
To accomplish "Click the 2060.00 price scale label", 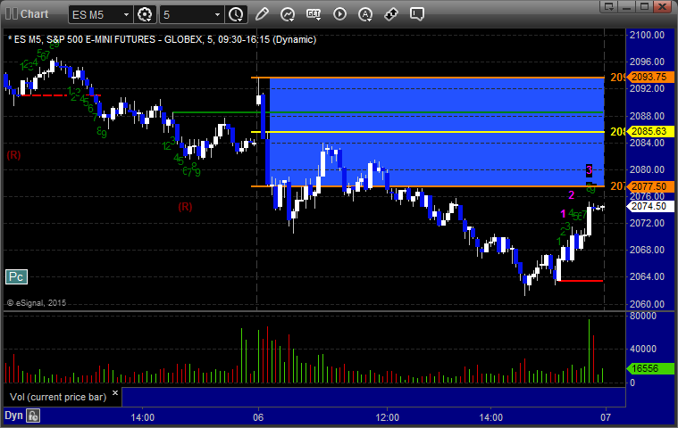I will click(x=647, y=304).
